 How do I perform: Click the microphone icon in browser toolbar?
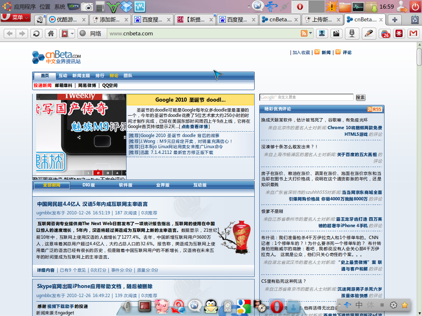tap(352, 34)
